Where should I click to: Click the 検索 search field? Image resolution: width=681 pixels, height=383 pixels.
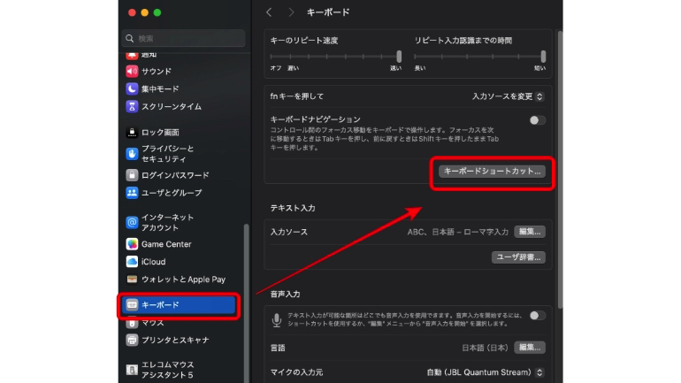(183, 39)
